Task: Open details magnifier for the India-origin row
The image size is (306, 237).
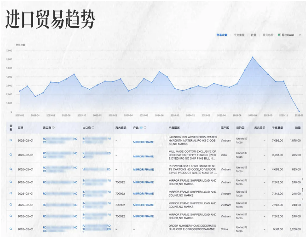Action: point(11,155)
